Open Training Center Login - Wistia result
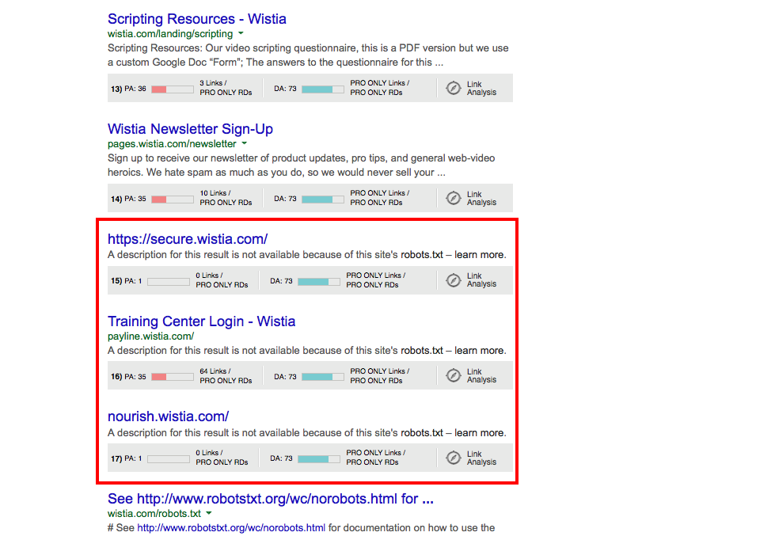The height and width of the screenshot is (536, 775). 201,321
